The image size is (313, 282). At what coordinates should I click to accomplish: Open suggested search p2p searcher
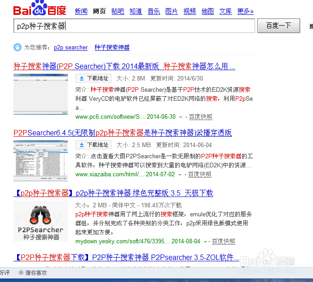pos(71,48)
